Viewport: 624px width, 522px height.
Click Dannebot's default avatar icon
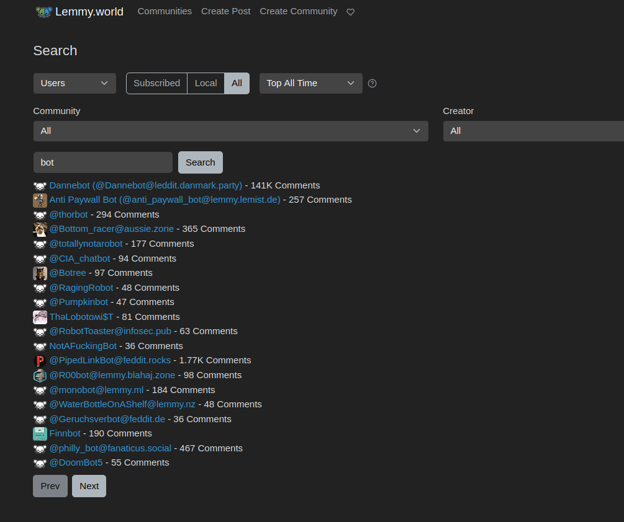(x=40, y=186)
